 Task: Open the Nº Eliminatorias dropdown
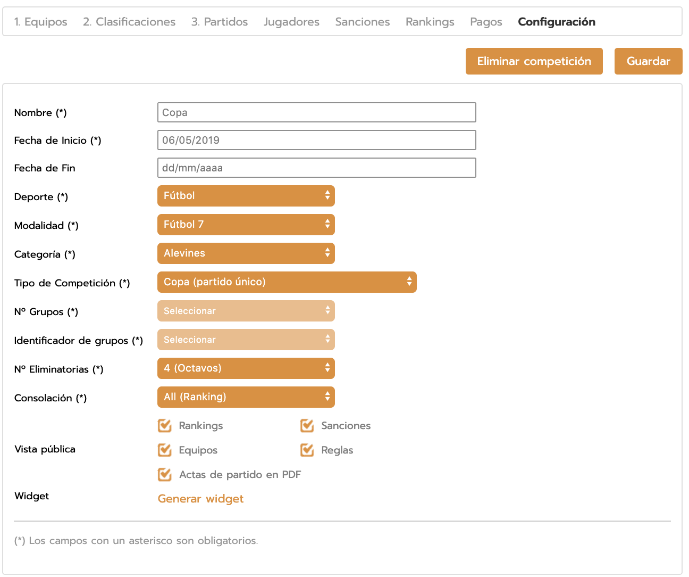tap(246, 368)
